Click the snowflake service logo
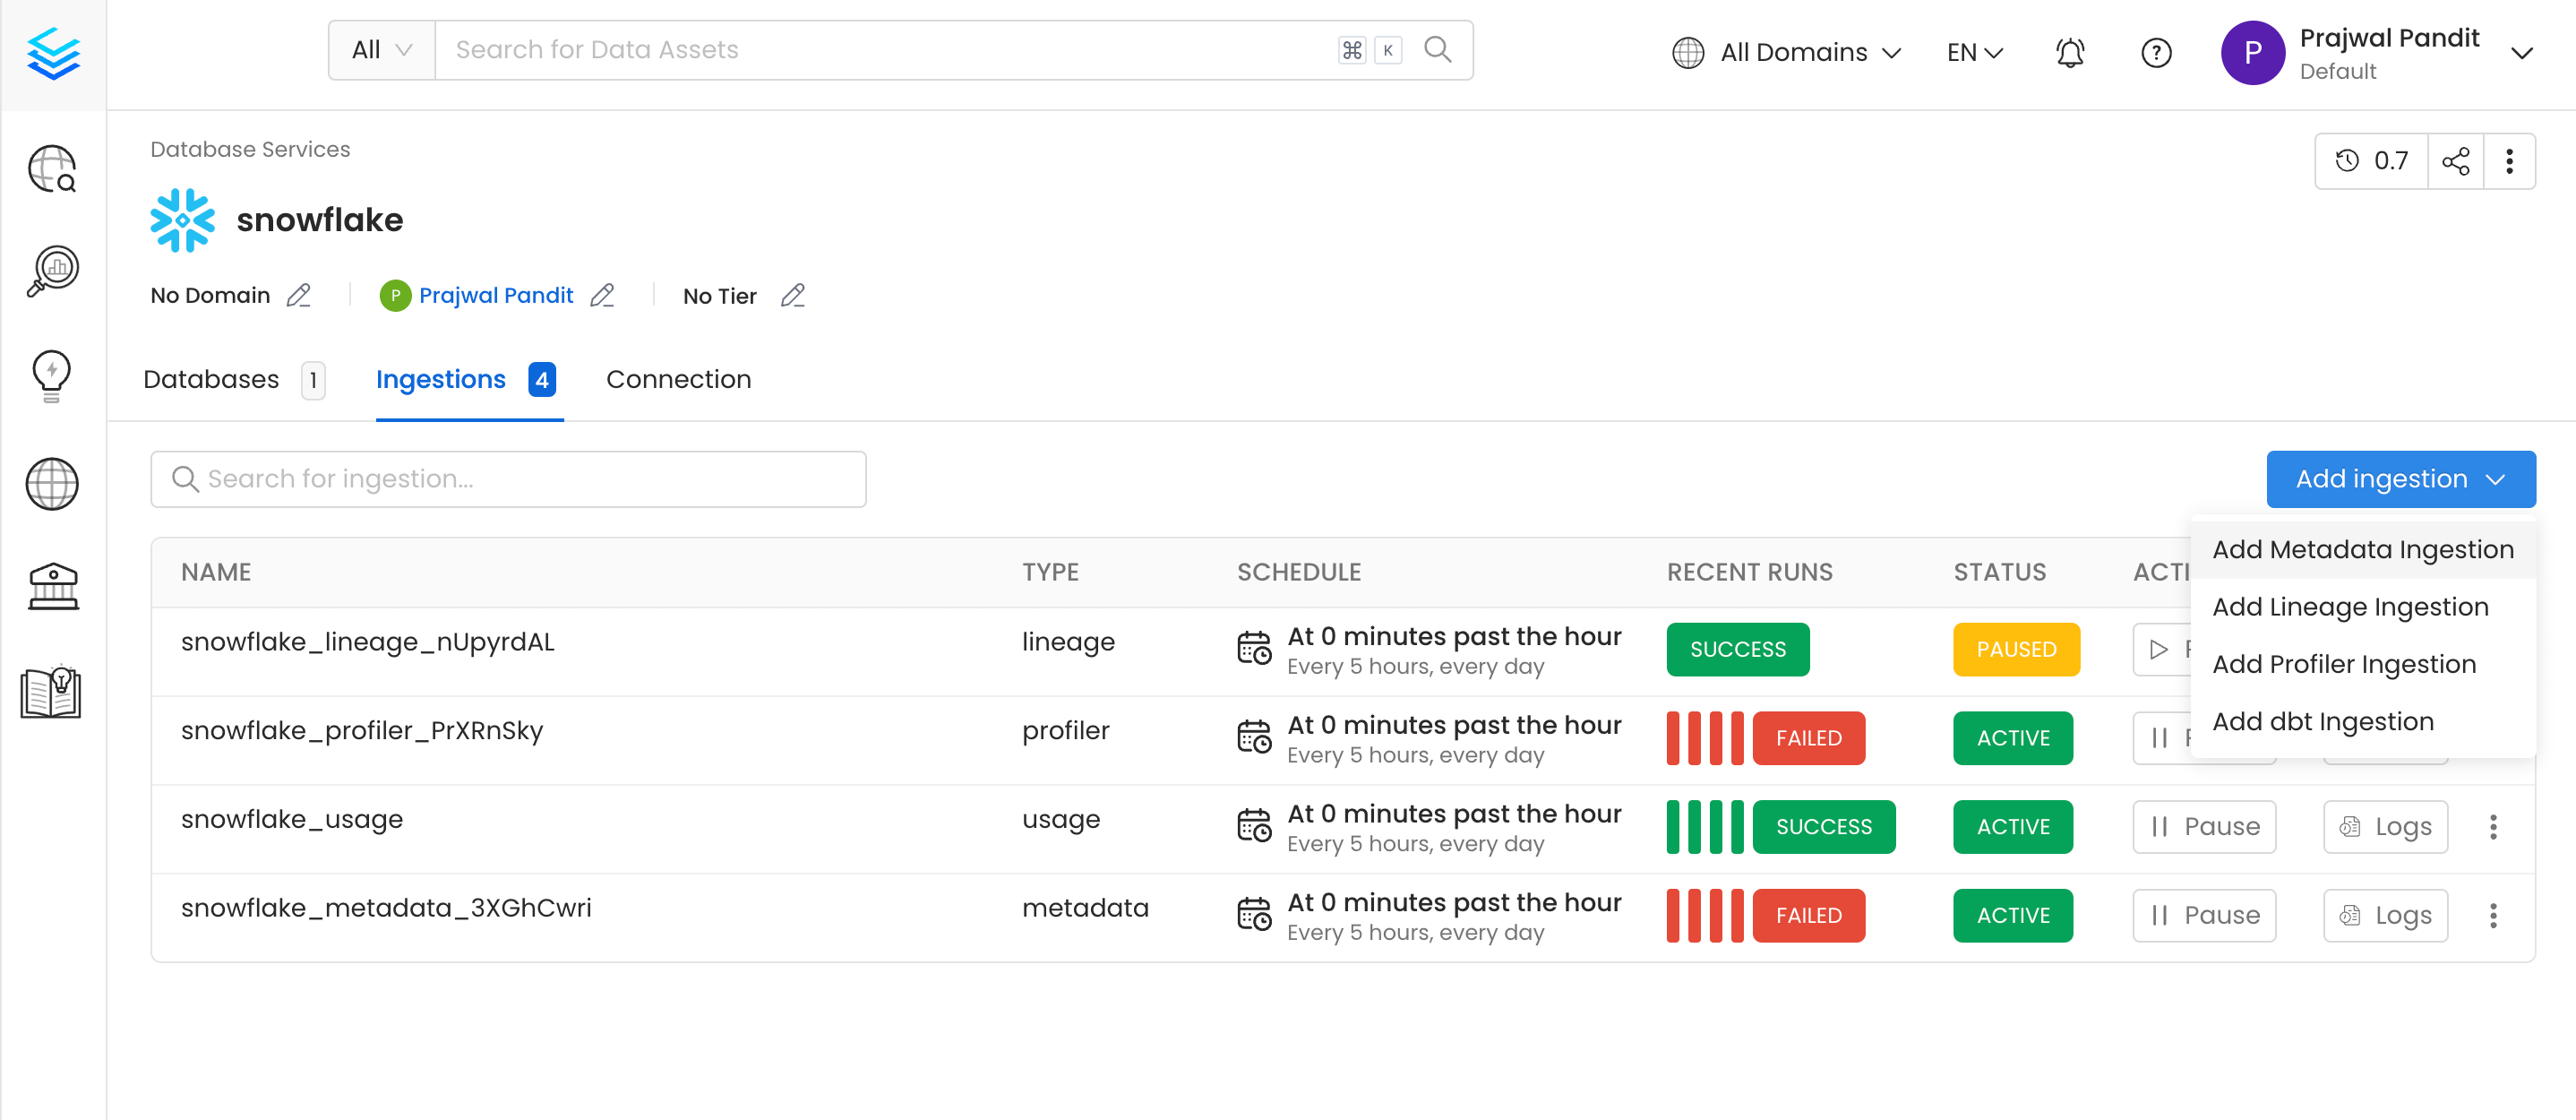 click(182, 220)
